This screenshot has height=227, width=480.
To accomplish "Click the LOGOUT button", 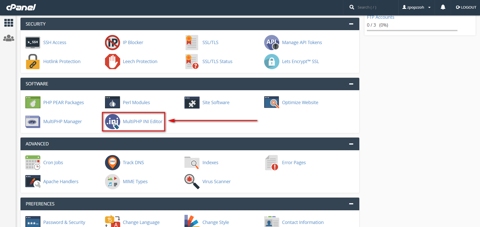I will pos(466,7).
